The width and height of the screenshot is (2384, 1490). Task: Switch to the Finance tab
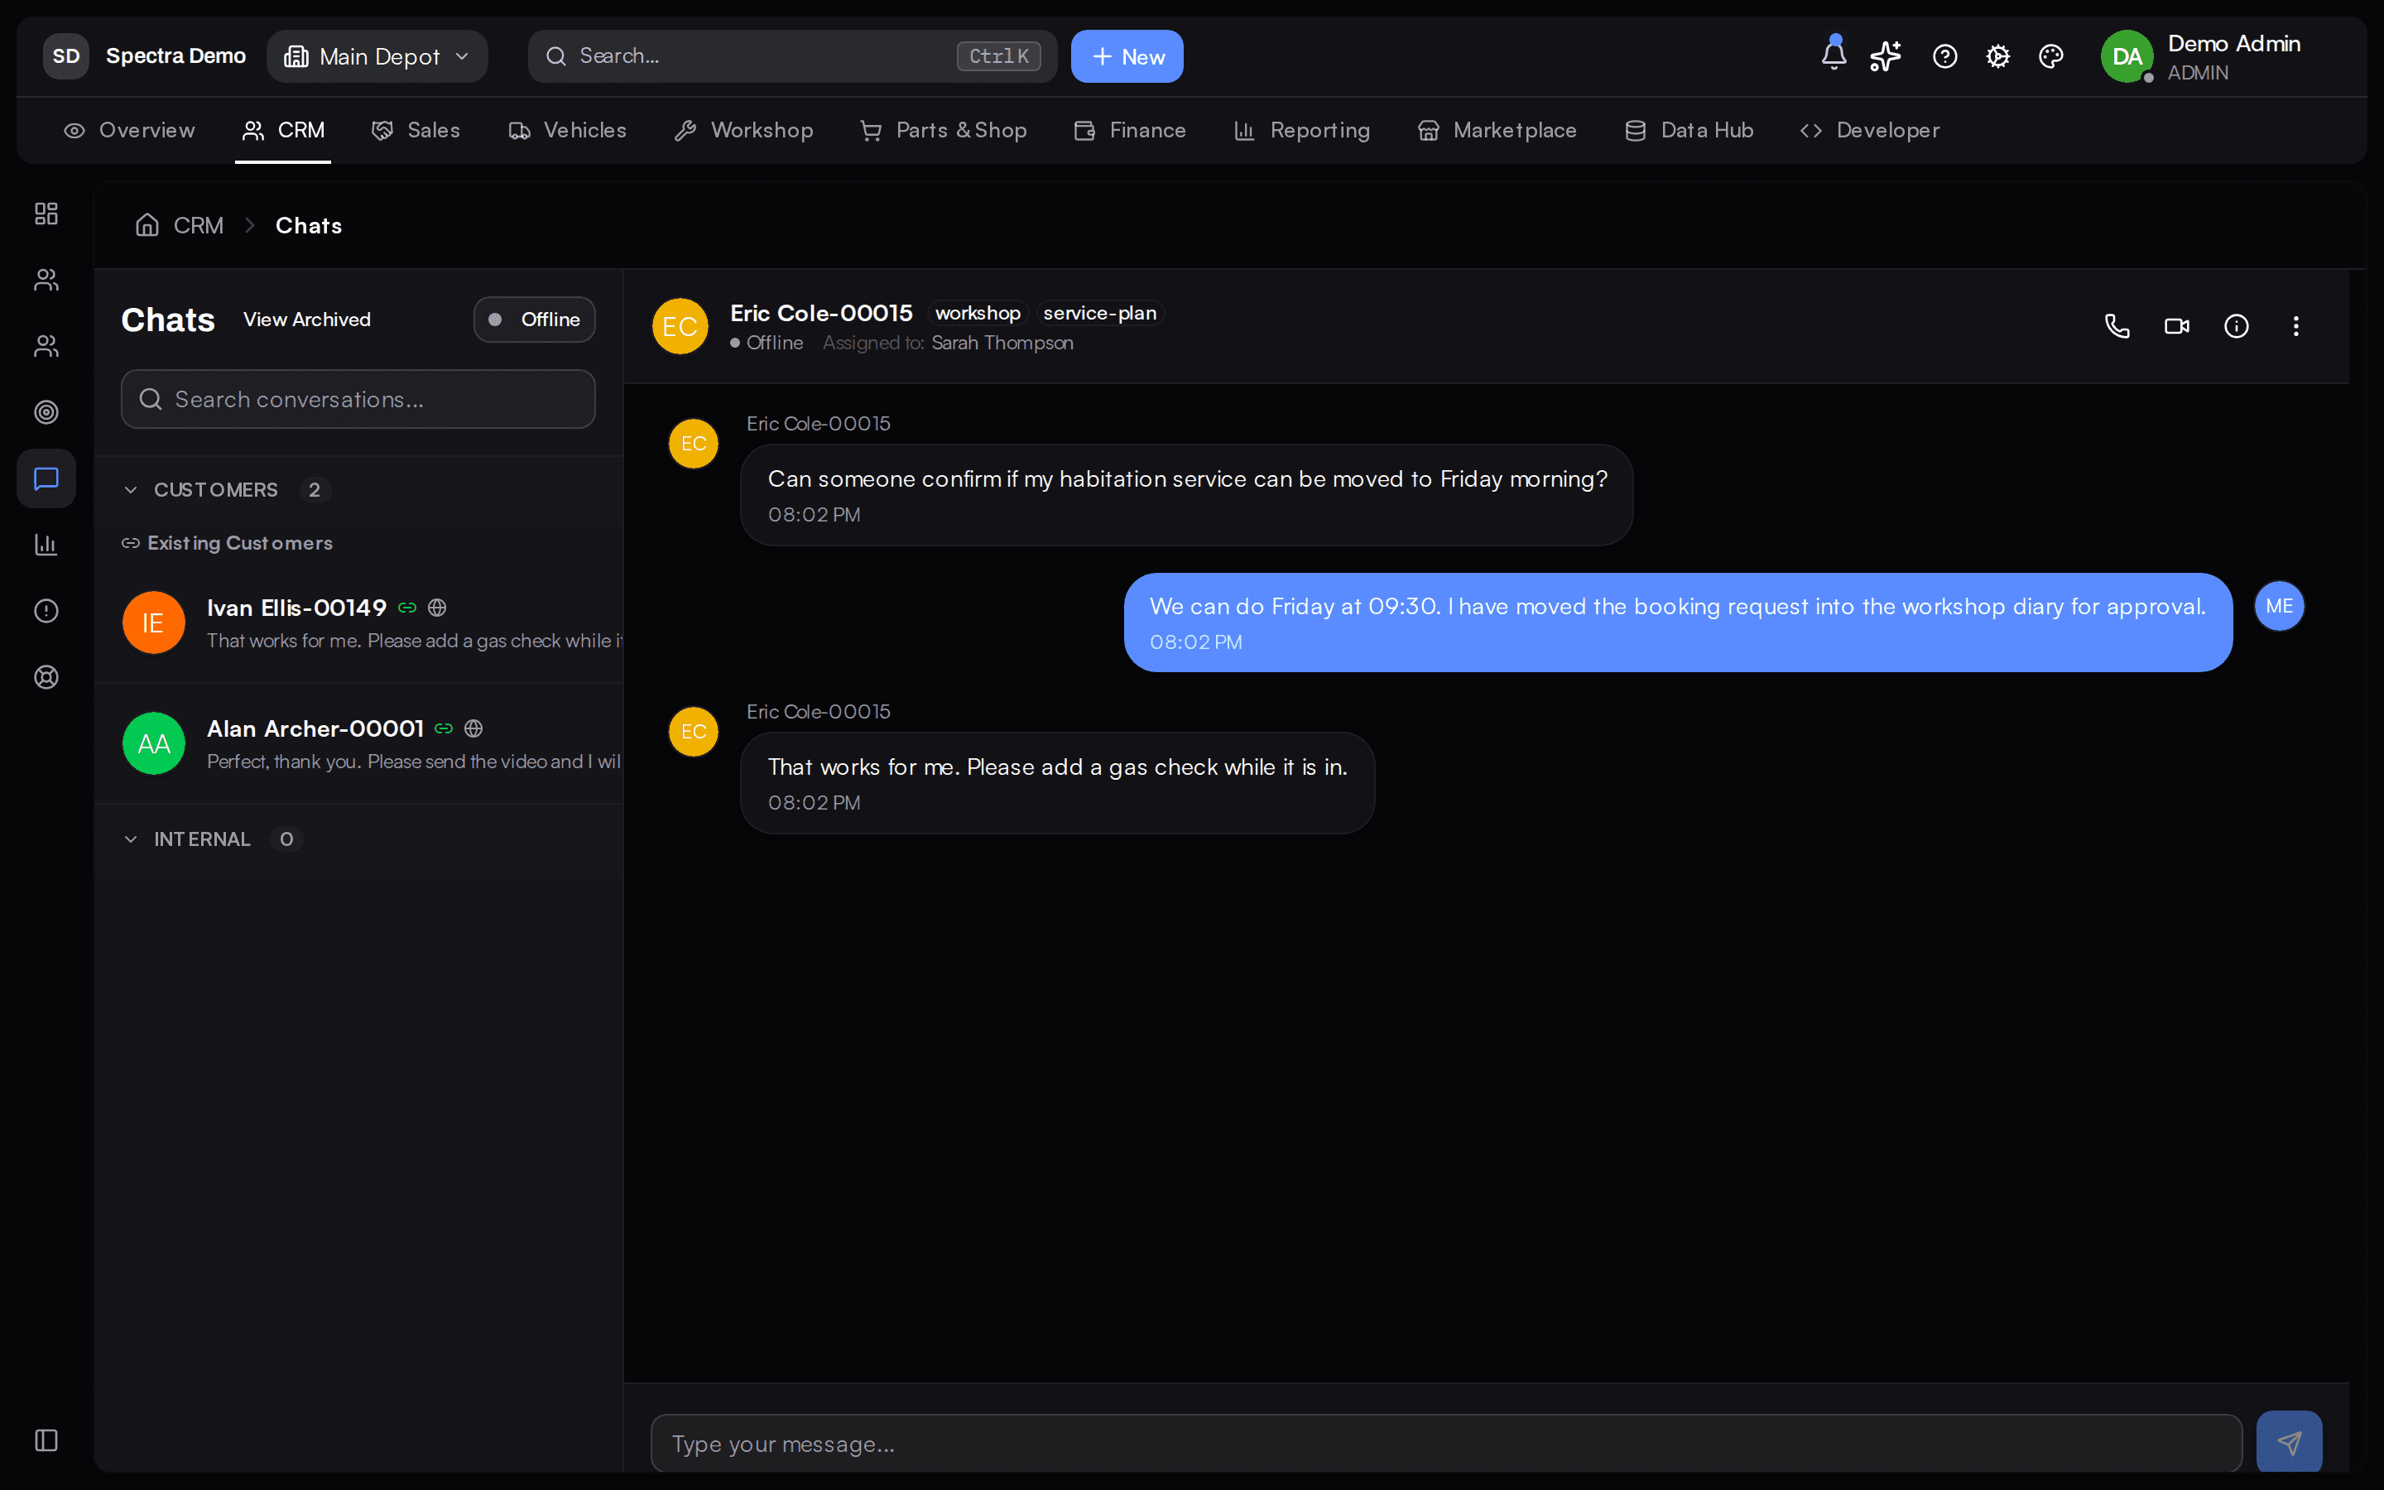(1130, 130)
